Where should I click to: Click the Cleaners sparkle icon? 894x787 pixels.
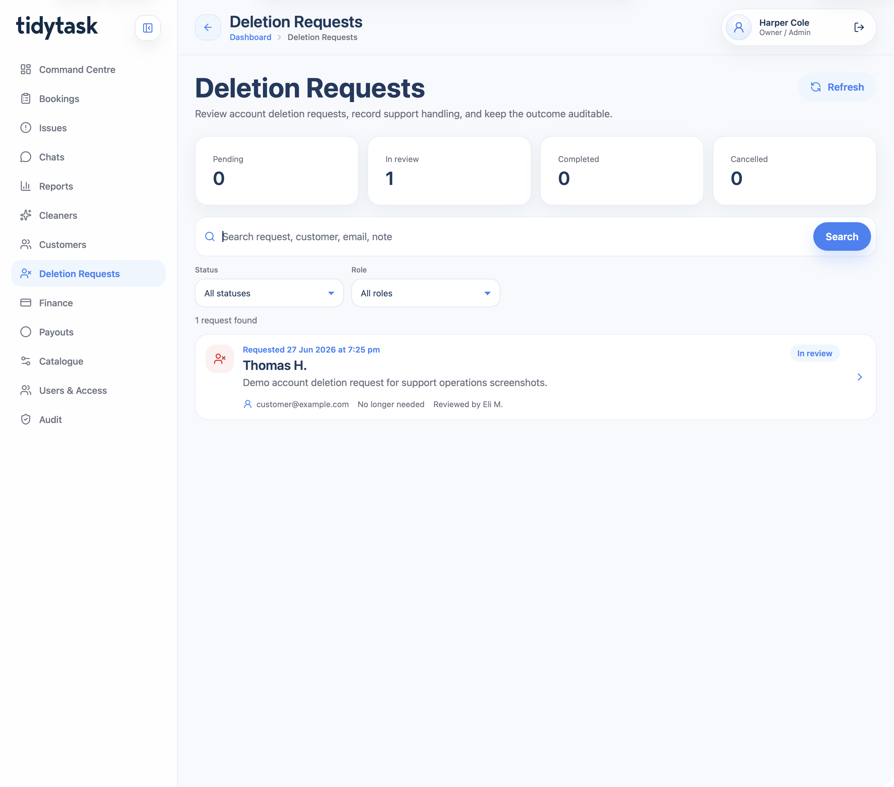[x=26, y=215]
